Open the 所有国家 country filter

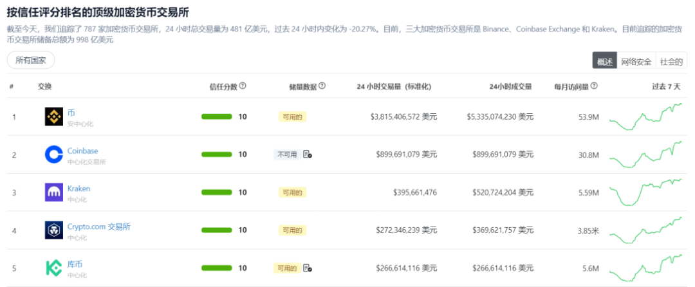pos(31,60)
